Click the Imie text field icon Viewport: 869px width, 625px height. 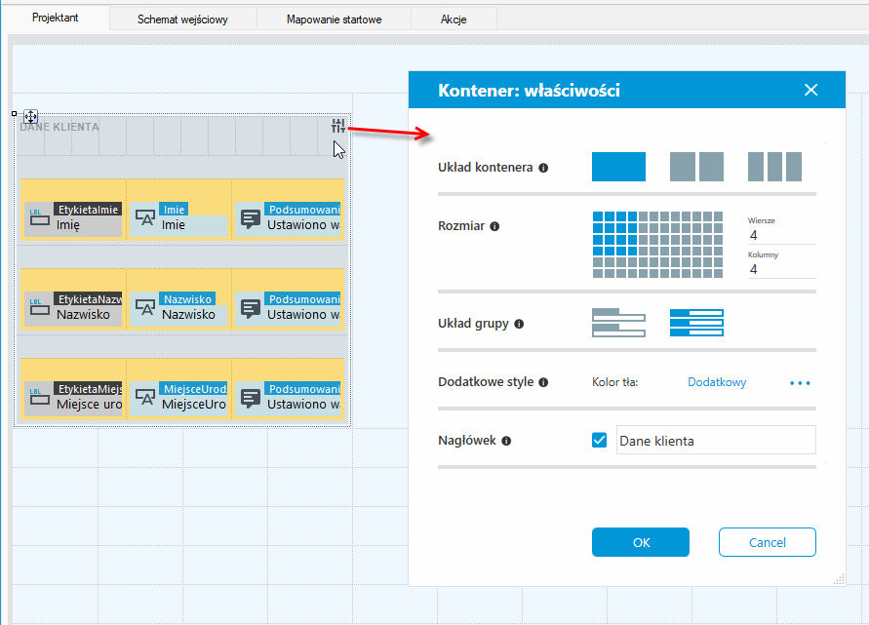[145, 217]
